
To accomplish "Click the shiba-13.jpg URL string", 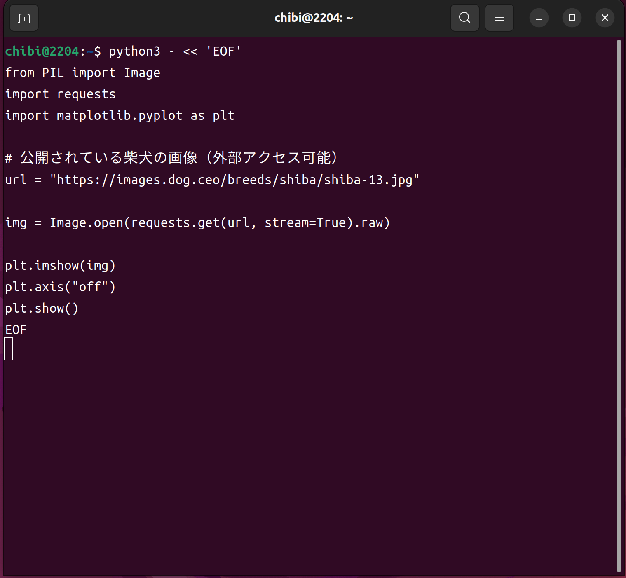I will tap(234, 180).
